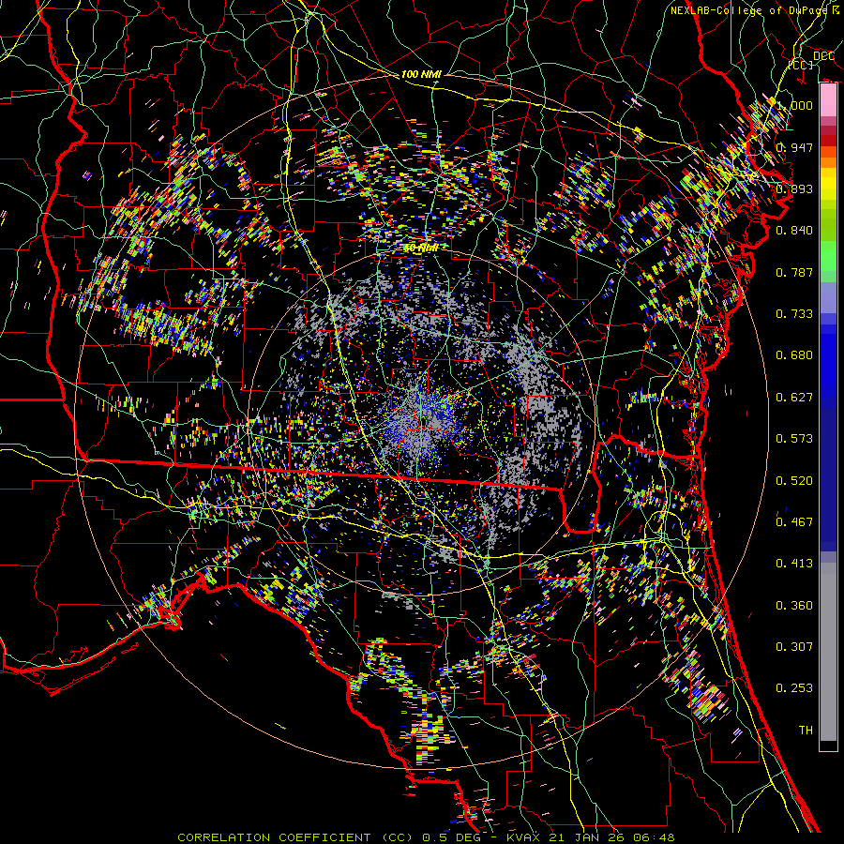Image resolution: width=844 pixels, height=844 pixels.
Task: Select the 0.733 legend value
Action: coord(794,314)
